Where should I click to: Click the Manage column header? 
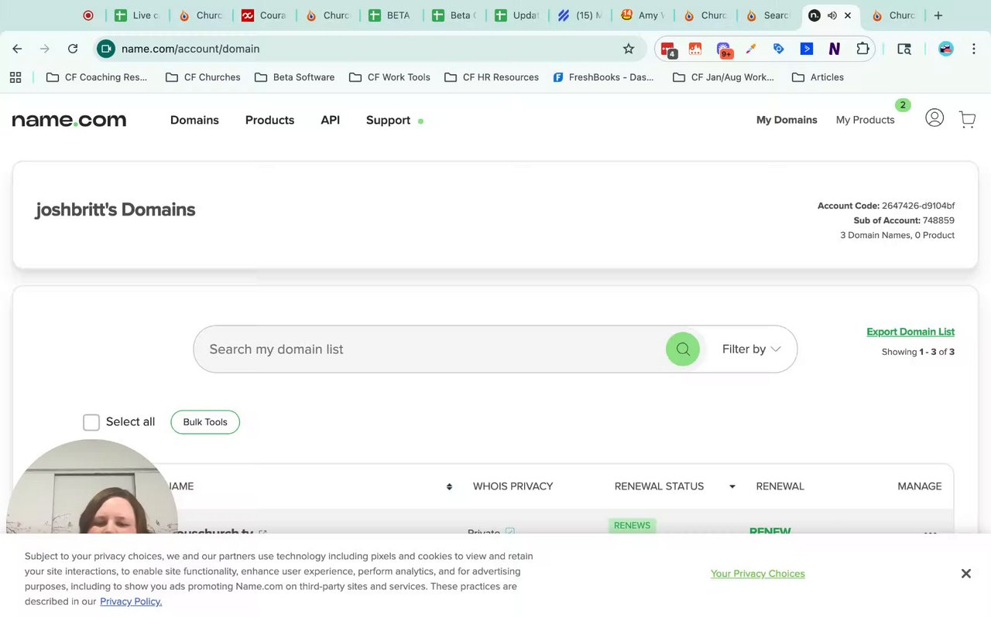click(x=920, y=486)
